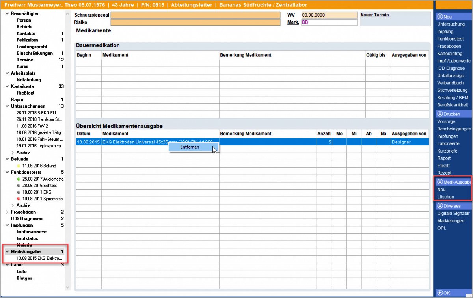The width and height of the screenshot is (473, 298).
Task: Click the red status dot for Spirometrie
Action: (x=19, y=199)
